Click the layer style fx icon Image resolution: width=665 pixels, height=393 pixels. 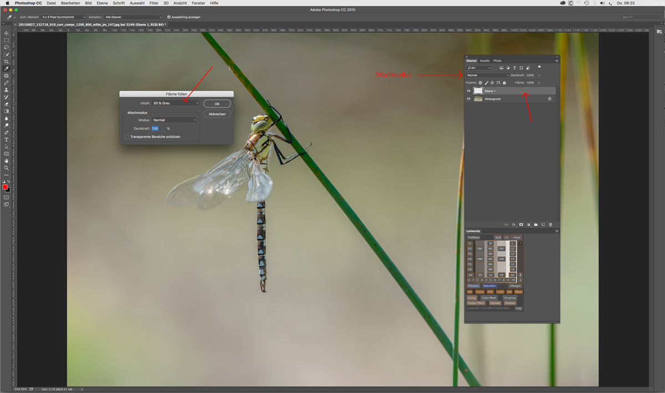coord(514,225)
